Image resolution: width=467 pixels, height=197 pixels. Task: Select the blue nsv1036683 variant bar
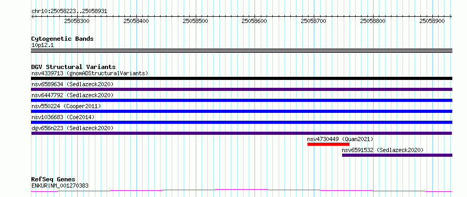[x=242, y=122]
